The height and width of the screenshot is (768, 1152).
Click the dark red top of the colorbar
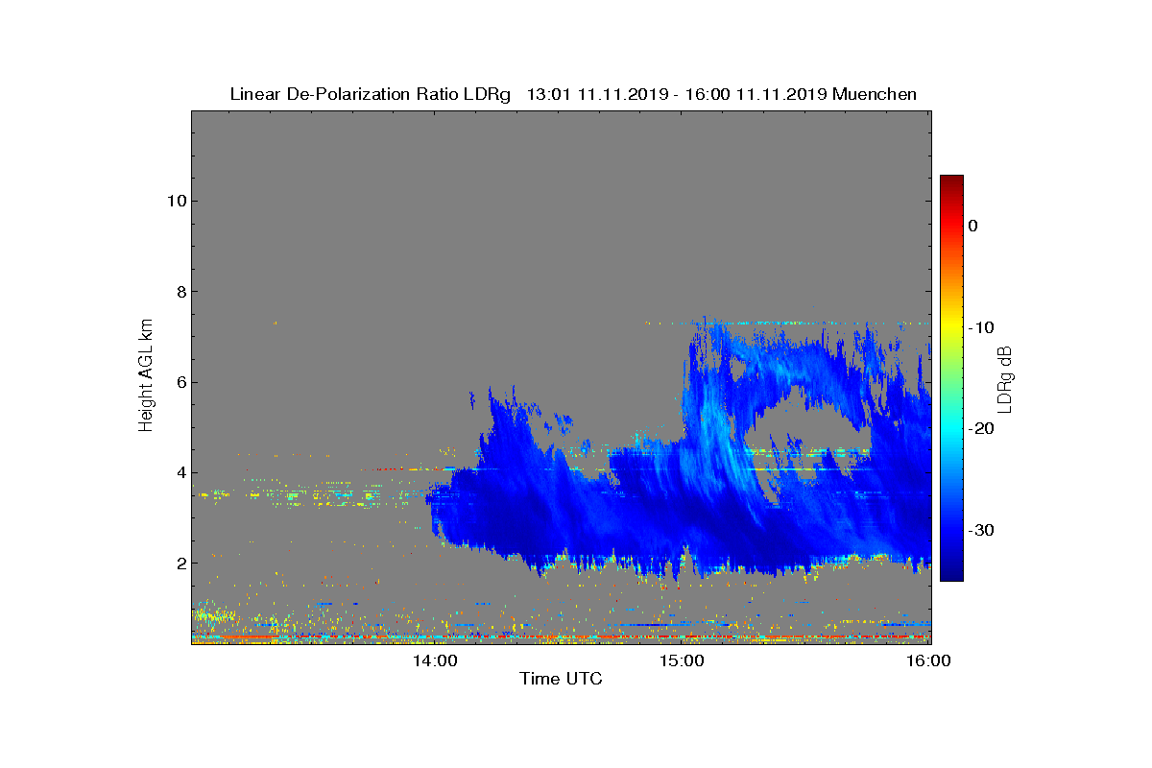point(951,182)
